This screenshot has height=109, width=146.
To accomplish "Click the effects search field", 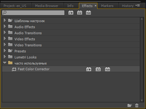I will (x=33, y=13).
